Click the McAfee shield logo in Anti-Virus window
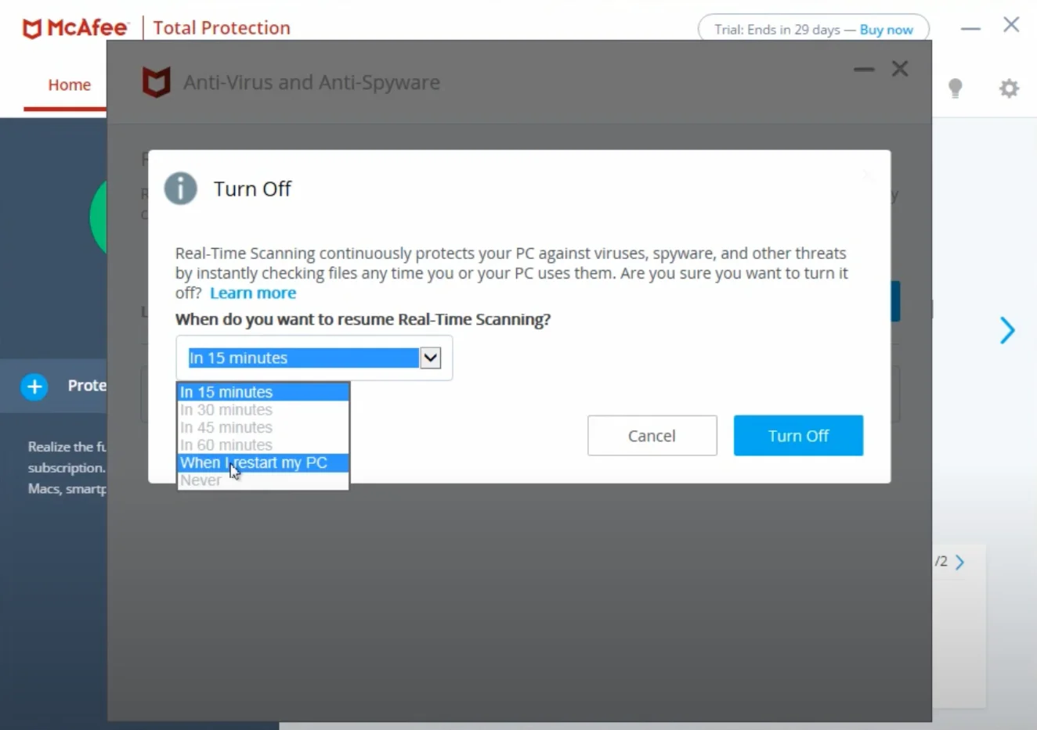1037x730 pixels. pyautogui.click(x=156, y=82)
